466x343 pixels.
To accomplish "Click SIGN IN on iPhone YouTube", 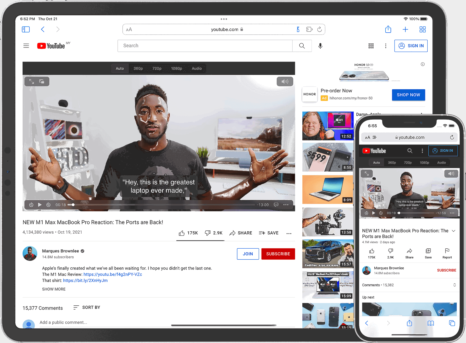I will coord(443,151).
